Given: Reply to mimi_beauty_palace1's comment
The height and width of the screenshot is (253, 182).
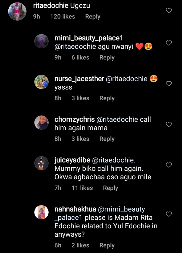Looking at the screenshot, I should coord(107,57).
